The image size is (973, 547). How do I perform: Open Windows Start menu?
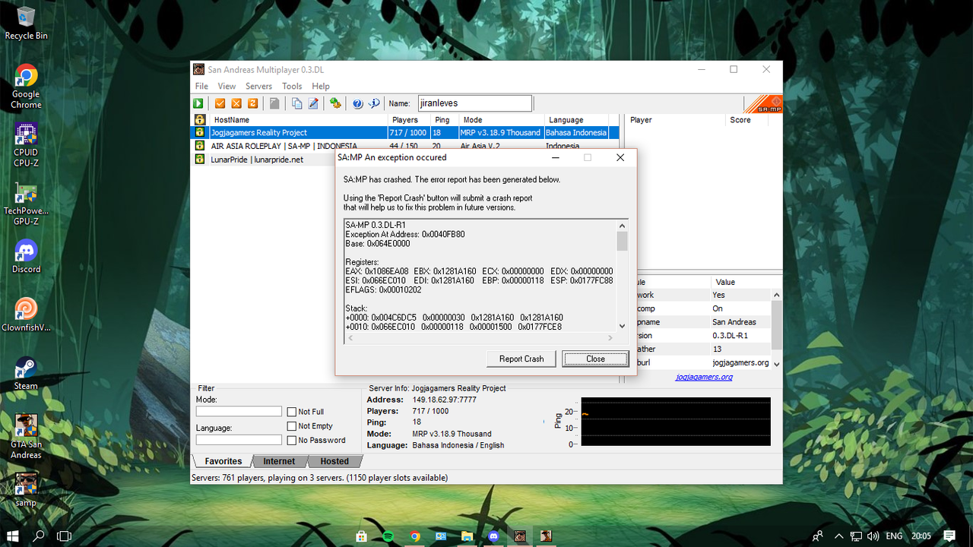(x=13, y=536)
